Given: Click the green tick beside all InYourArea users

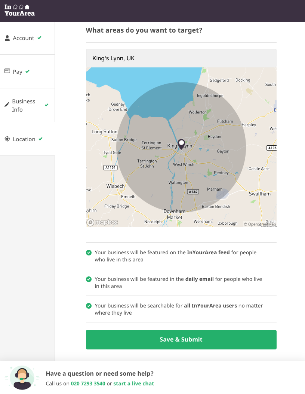Looking at the screenshot, I should 89,306.
